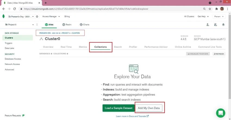Screen dimensions: 231x120
Task: Select Clusters in the sidebar
Action: click(x=18, y=38)
